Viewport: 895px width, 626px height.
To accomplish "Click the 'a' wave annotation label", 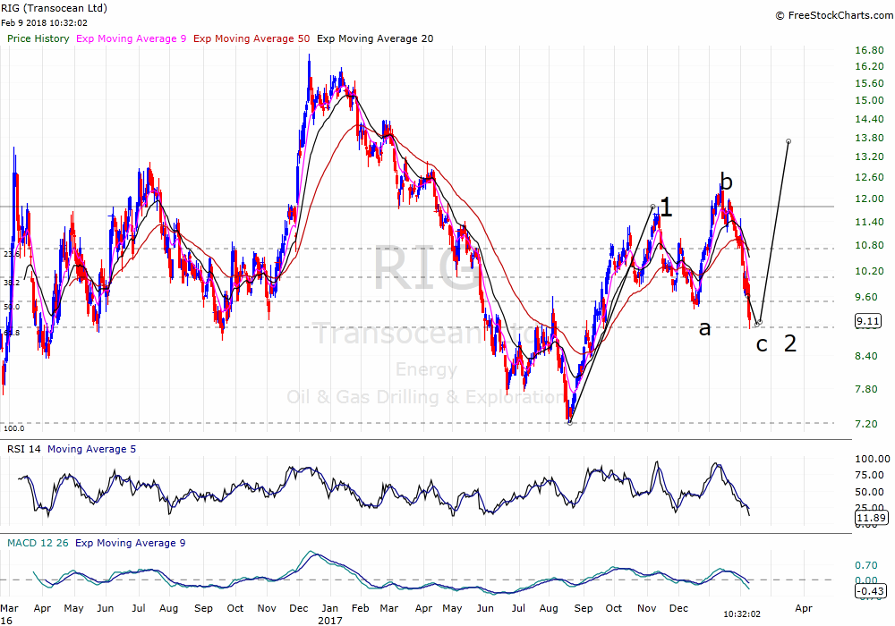I will click(x=705, y=328).
